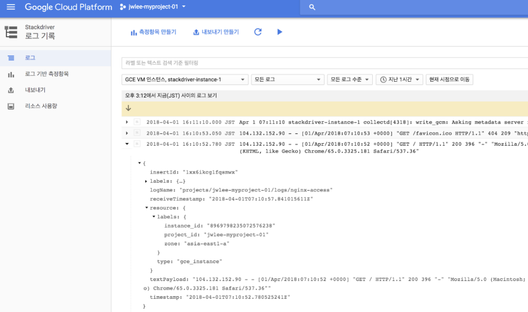Open the GCE VM 인스턴스 resource dropdown
This screenshot has height=312, width=528.
pos(185,80)
